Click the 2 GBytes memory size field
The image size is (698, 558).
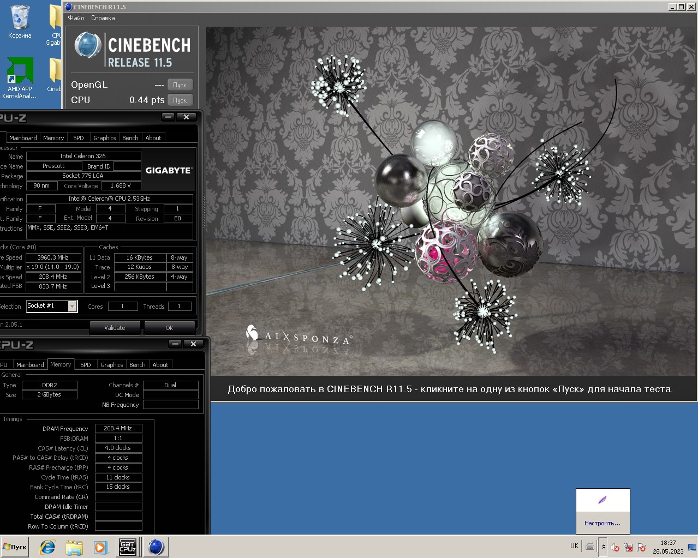(x=50, y=395)
